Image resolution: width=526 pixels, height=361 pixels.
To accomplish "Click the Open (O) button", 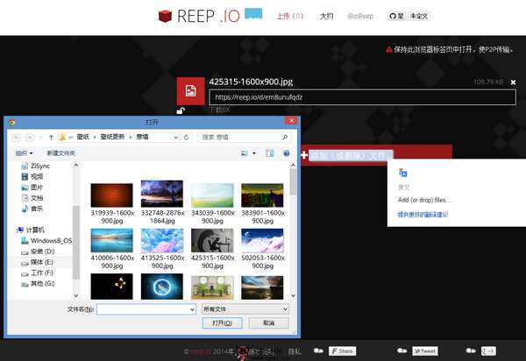I will pyautogui.click(x=222, y=323).
